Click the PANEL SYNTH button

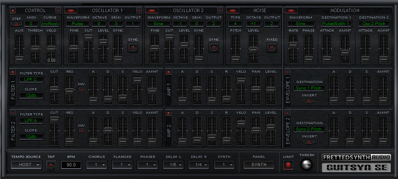(259, 165)
